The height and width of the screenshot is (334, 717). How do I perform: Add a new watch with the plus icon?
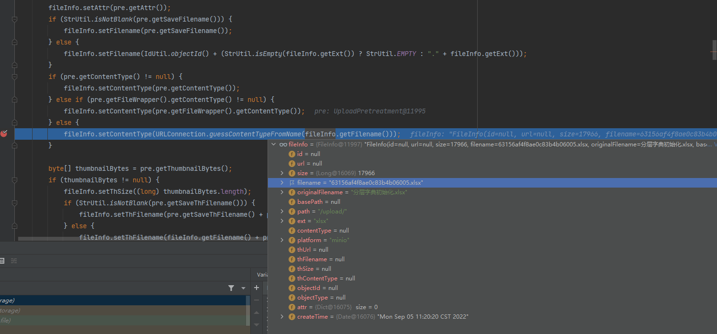[257, 288]
